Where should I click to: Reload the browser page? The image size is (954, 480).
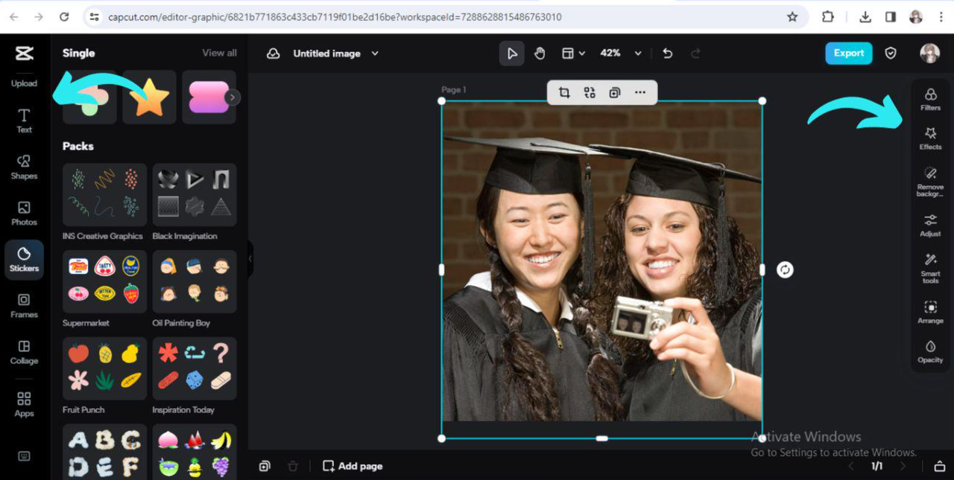(x=64, y=16)
